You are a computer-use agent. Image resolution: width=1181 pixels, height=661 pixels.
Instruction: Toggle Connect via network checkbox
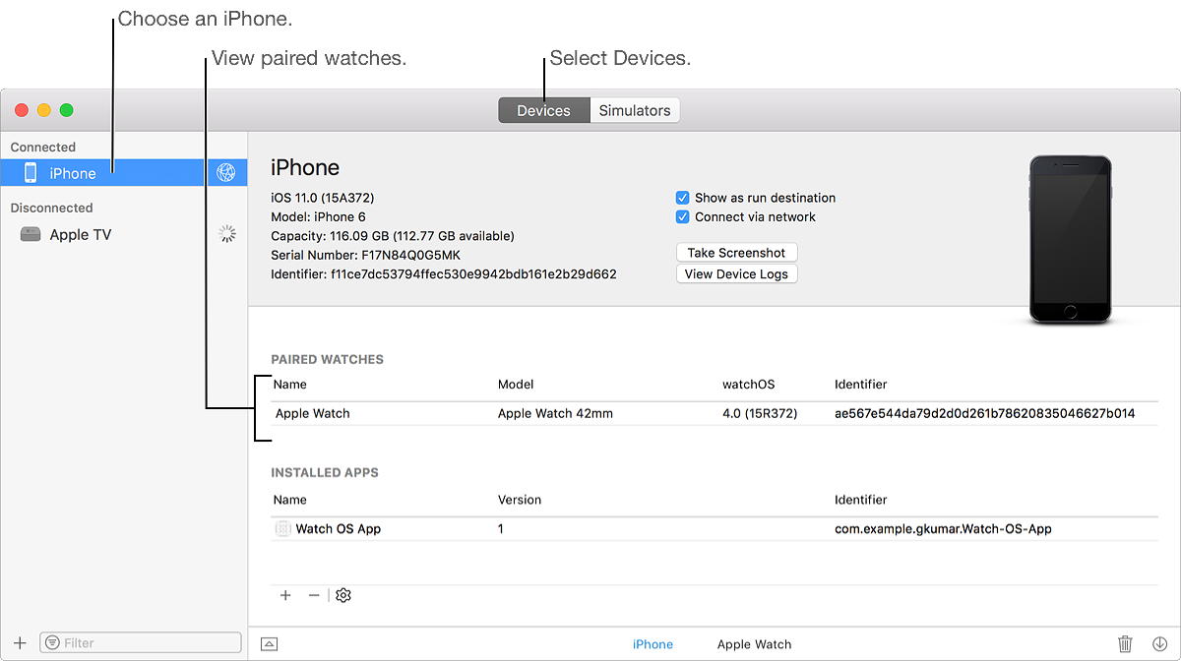(682, 217)
